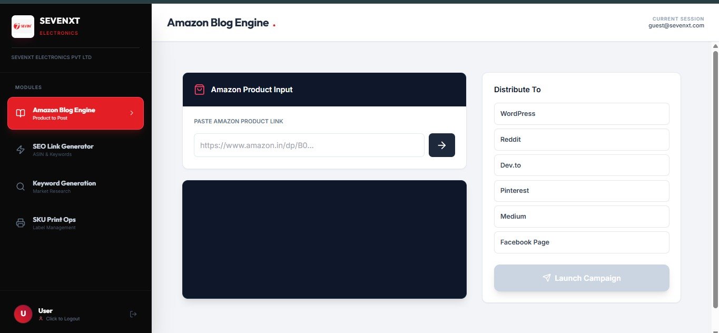Click guest@sevenxt.com session email
Viewport: 719px width, 333px height.
click(x=676, y=25)
